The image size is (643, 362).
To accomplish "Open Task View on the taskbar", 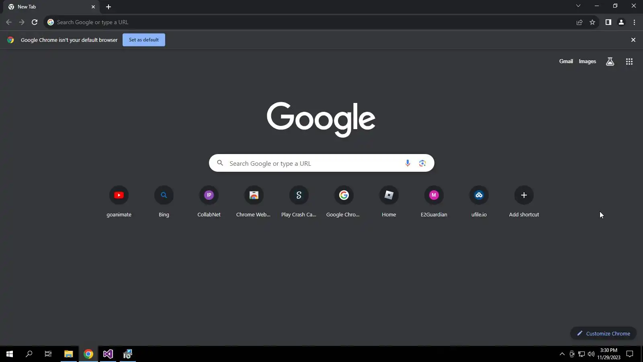I will [48, 354].
